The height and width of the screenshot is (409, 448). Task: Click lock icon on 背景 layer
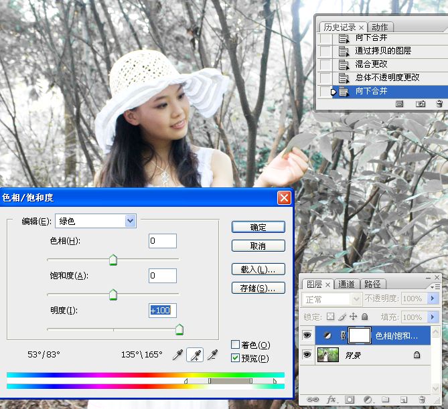[417, 355]
